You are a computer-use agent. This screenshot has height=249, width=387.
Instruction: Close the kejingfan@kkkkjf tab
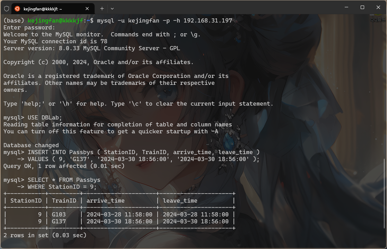coord(87,9)
